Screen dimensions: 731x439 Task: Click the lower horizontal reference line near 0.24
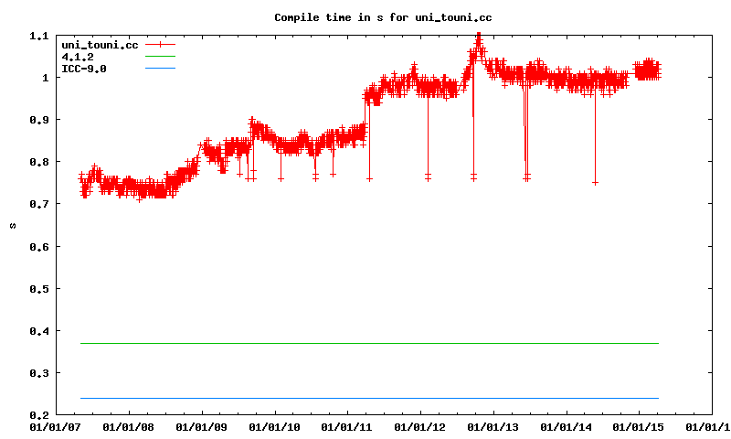pos(365,398)
